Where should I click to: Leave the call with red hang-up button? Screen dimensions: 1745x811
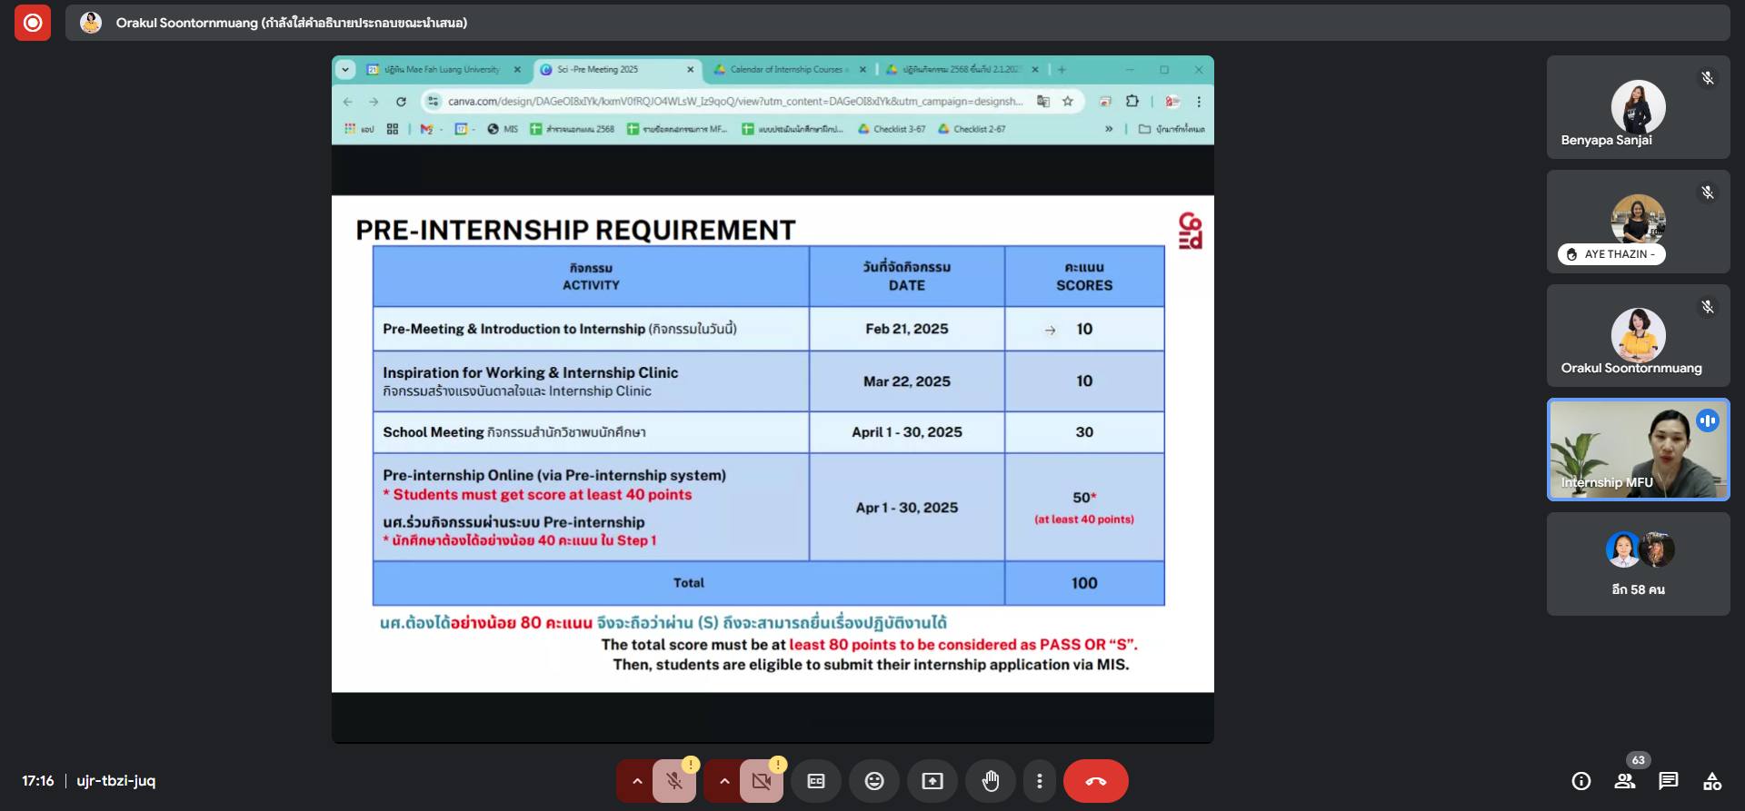tap(1096, 781)
